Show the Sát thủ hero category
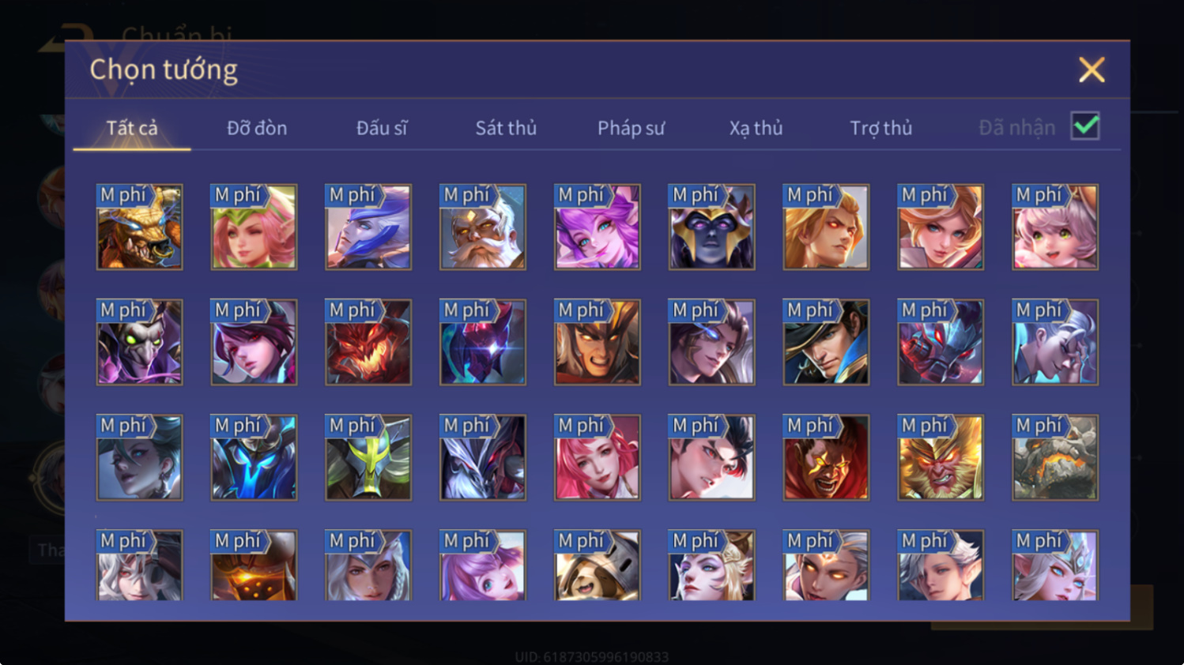The height and width of the screenshot is (665, 1184). pyautogui.click(x=506, y=128)
